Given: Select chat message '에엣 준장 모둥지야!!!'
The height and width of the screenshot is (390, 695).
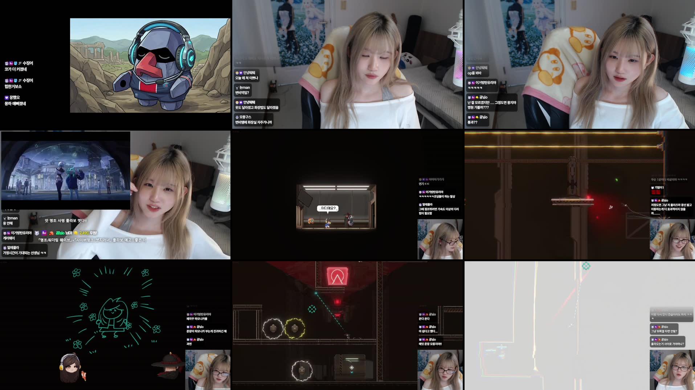Looking at the screenshot, I should tap(430, 344).
